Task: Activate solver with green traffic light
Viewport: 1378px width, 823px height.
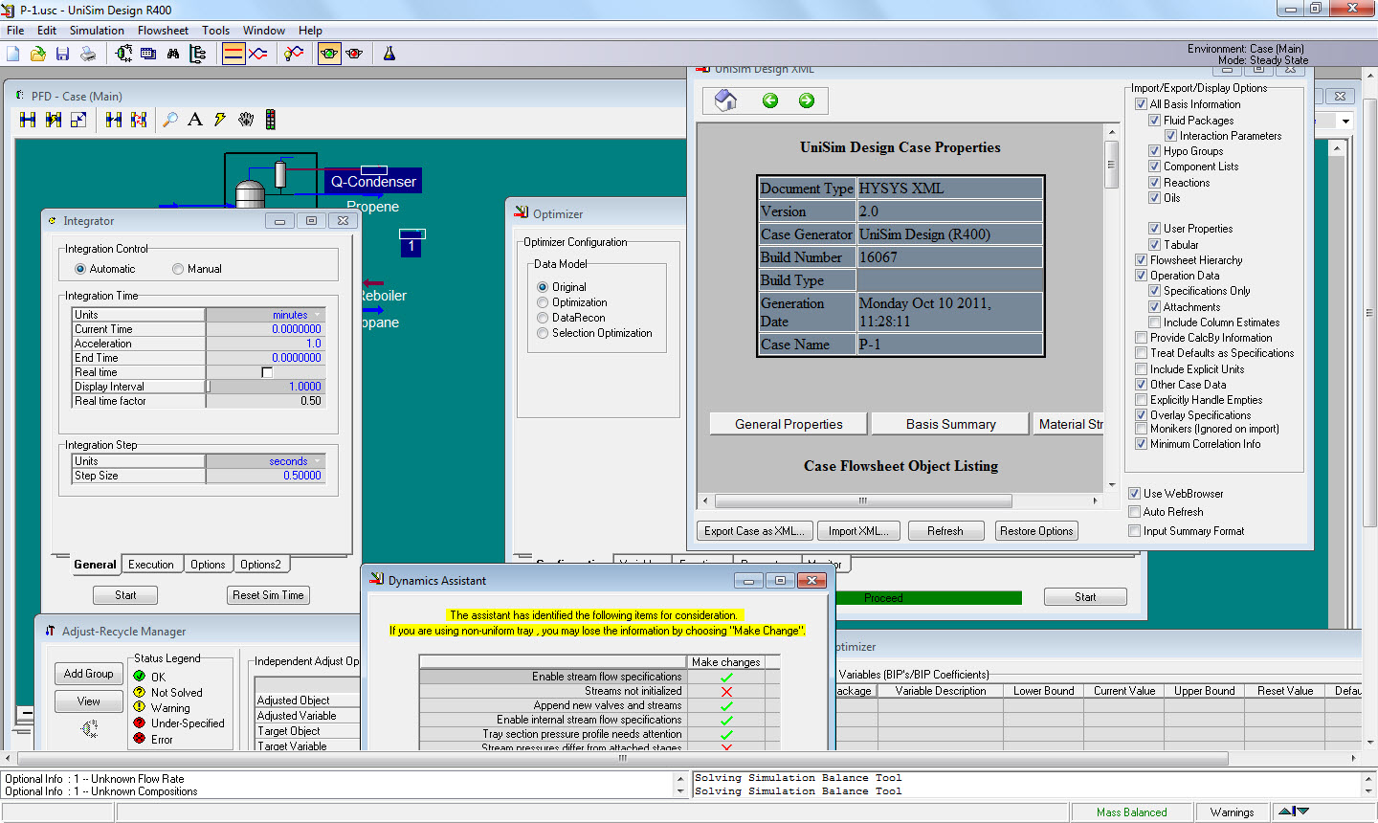Action: pos(329,54)
